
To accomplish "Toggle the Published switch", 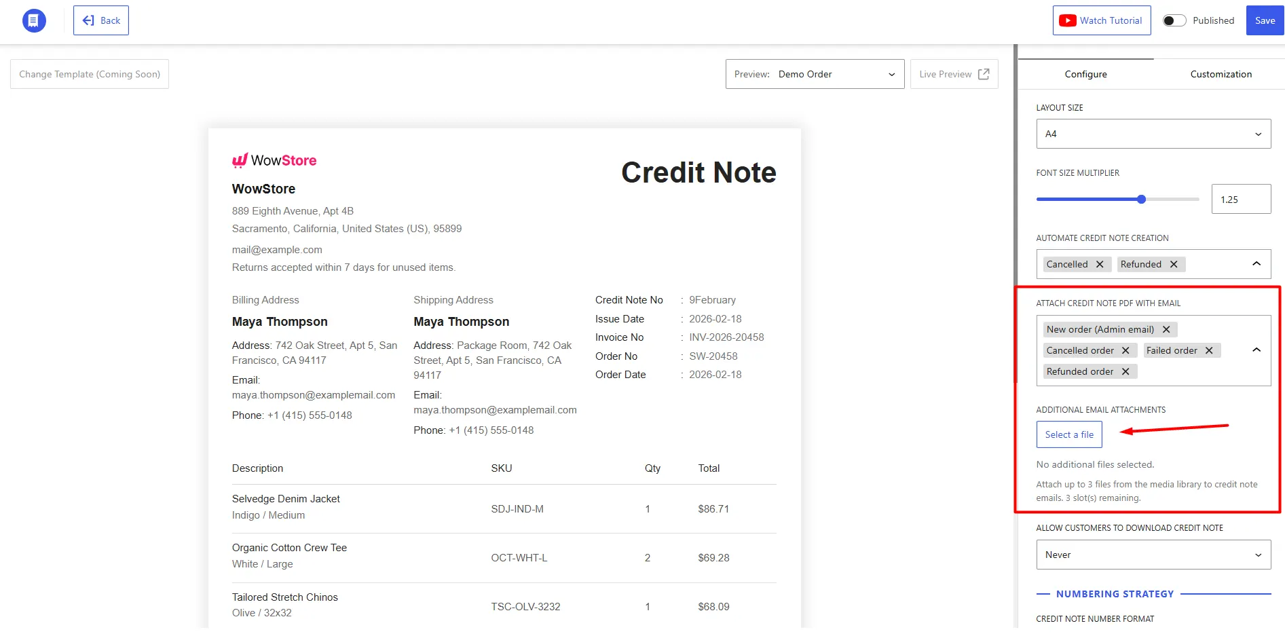I will (1174, 20).
